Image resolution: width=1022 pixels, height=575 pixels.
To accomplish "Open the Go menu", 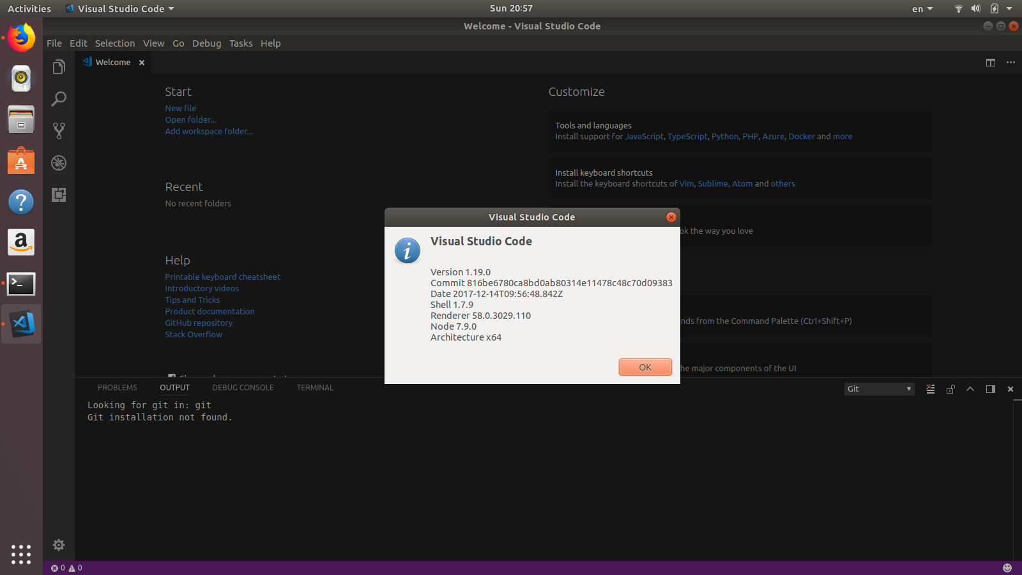I will point(178,43).
